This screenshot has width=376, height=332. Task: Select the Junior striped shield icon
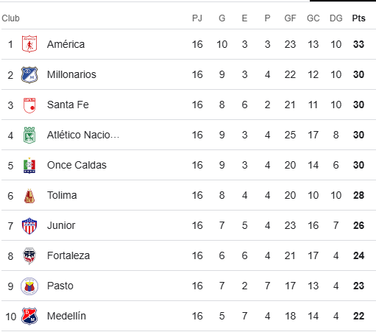pyautogui.click(x=29, y=226)
